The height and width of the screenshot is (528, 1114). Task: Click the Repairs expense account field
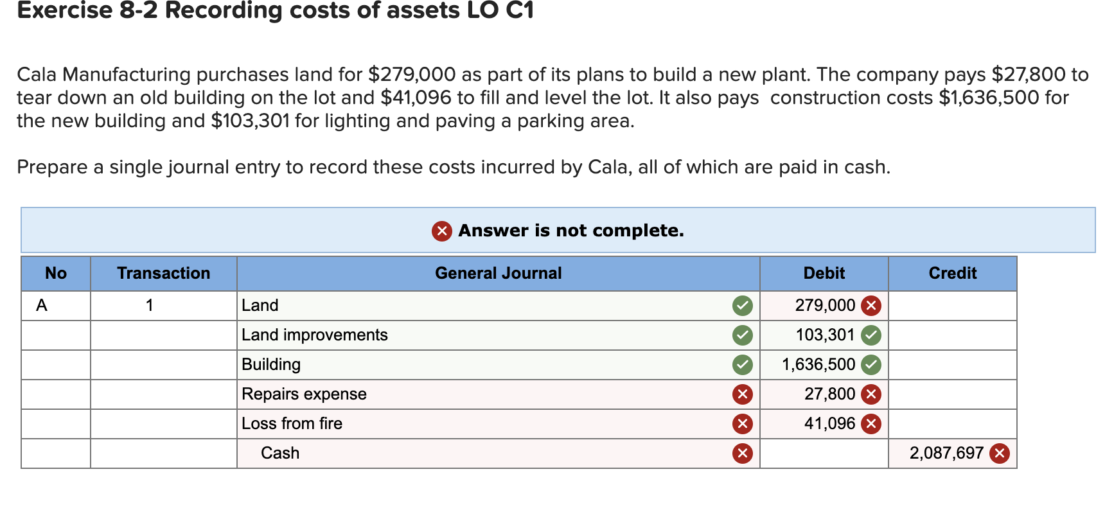click(385, 394)
